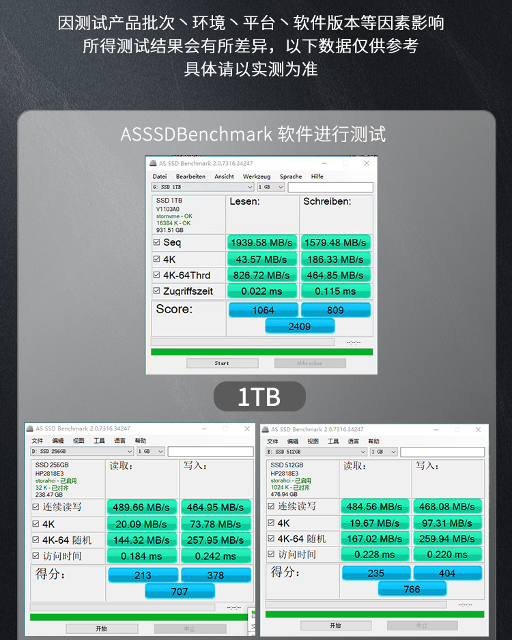The width and height of the screenshot is (512, 640).
Task: Toggle 访问时间 checkbox in 512GB window
Action: coord(271,554)
